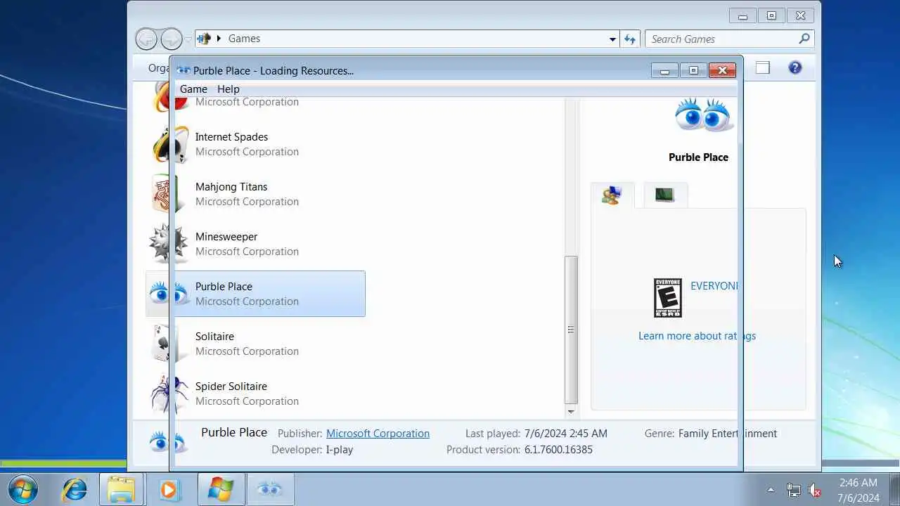
Task: Click Purble Place title bar icon
Action: (184, 70)
